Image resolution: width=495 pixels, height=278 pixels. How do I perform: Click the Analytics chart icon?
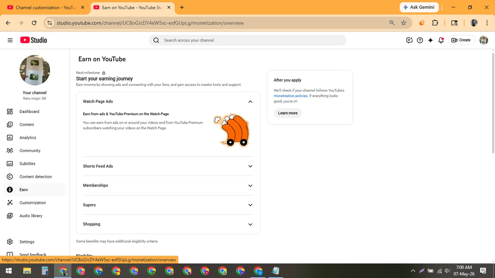(x=10, y=138)
